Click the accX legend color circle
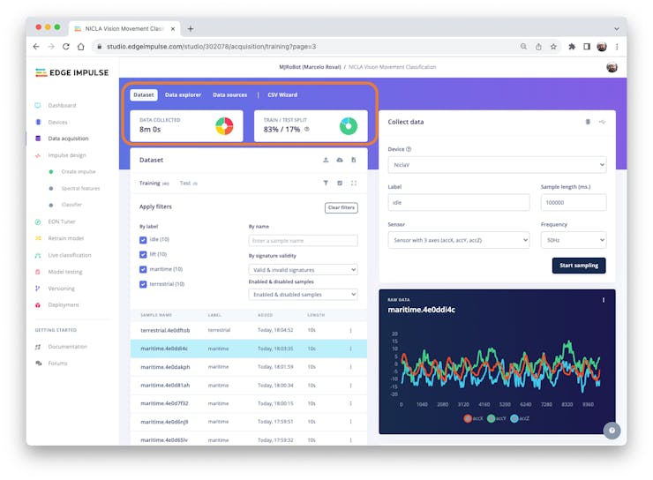 tap(468, 418)
